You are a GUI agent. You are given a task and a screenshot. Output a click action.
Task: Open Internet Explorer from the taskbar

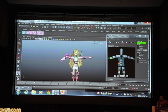[26, 92]
